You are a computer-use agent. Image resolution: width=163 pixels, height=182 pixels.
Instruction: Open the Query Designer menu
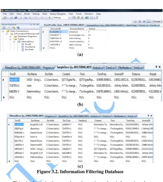(x=58, y=14)
